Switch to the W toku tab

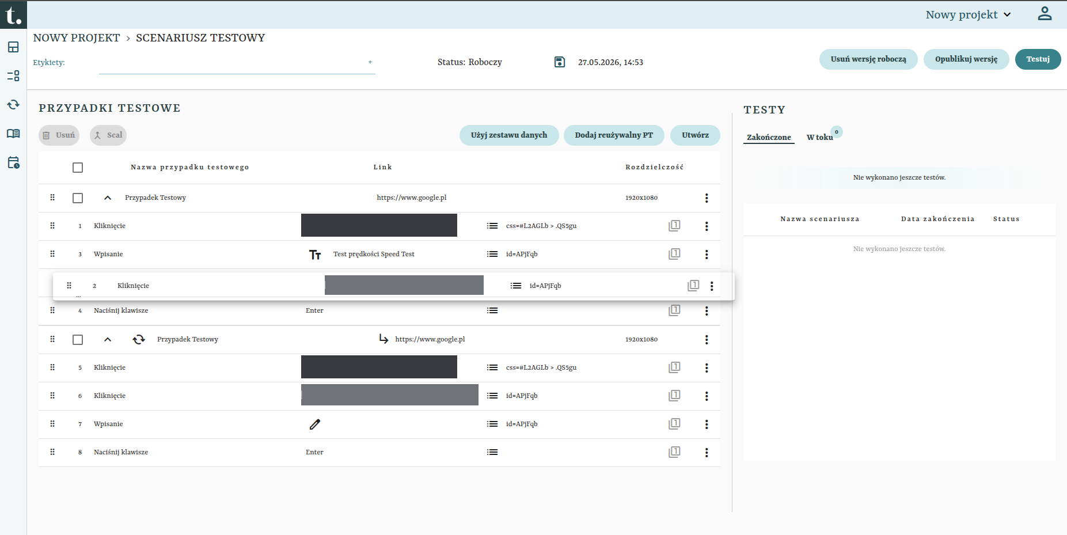pyautogui.click(x=819, y=137)
